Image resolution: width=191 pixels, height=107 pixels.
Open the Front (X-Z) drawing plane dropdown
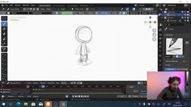[x=78, y=9]
